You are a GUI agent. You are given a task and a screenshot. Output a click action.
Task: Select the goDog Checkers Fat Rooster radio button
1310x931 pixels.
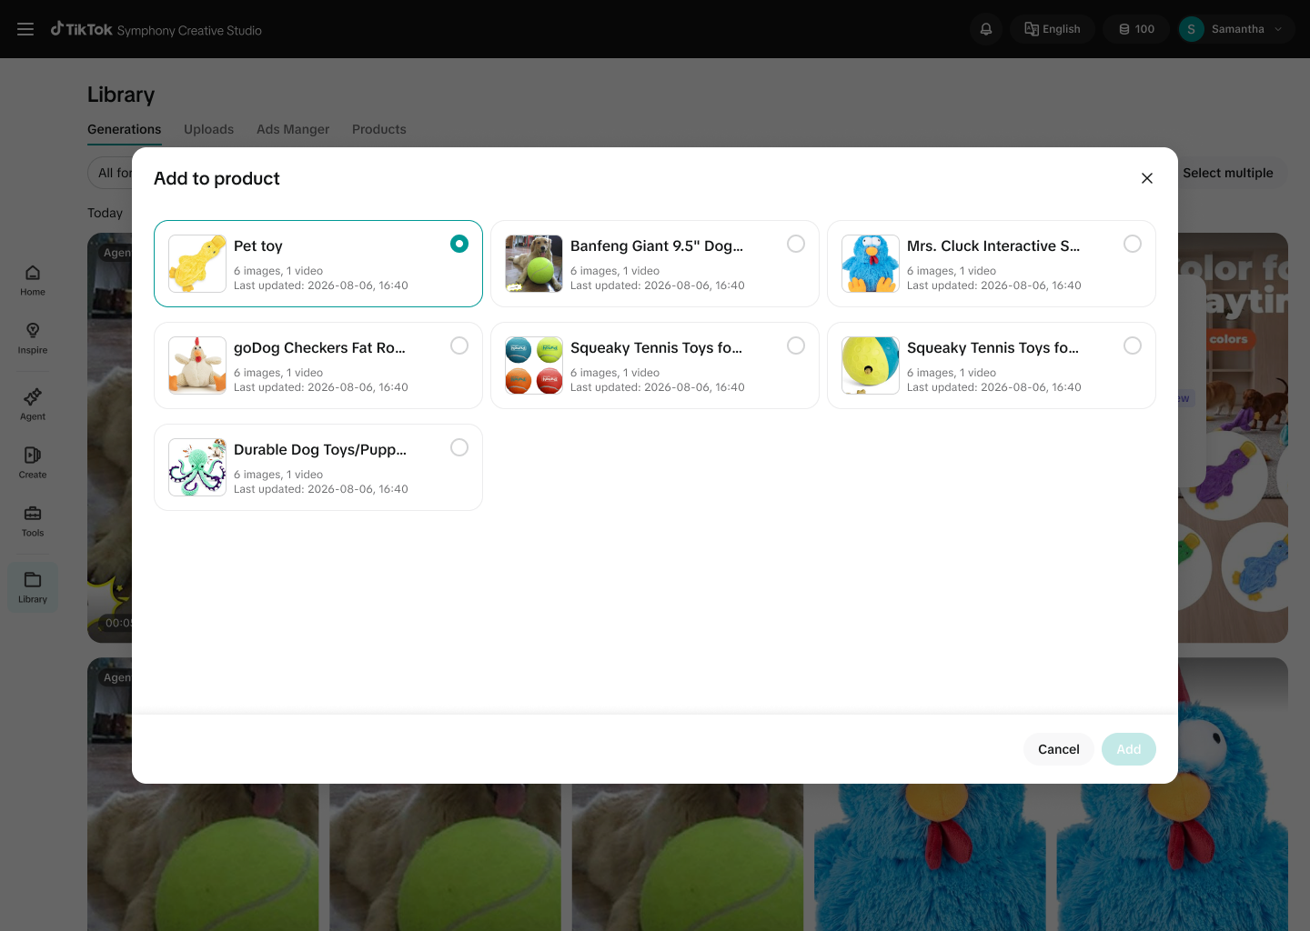tap(459, 345)
